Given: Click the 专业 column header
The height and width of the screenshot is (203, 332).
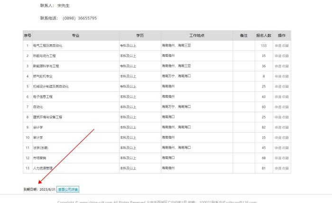Looking at the screenshot, I should (x=75, y=36).
